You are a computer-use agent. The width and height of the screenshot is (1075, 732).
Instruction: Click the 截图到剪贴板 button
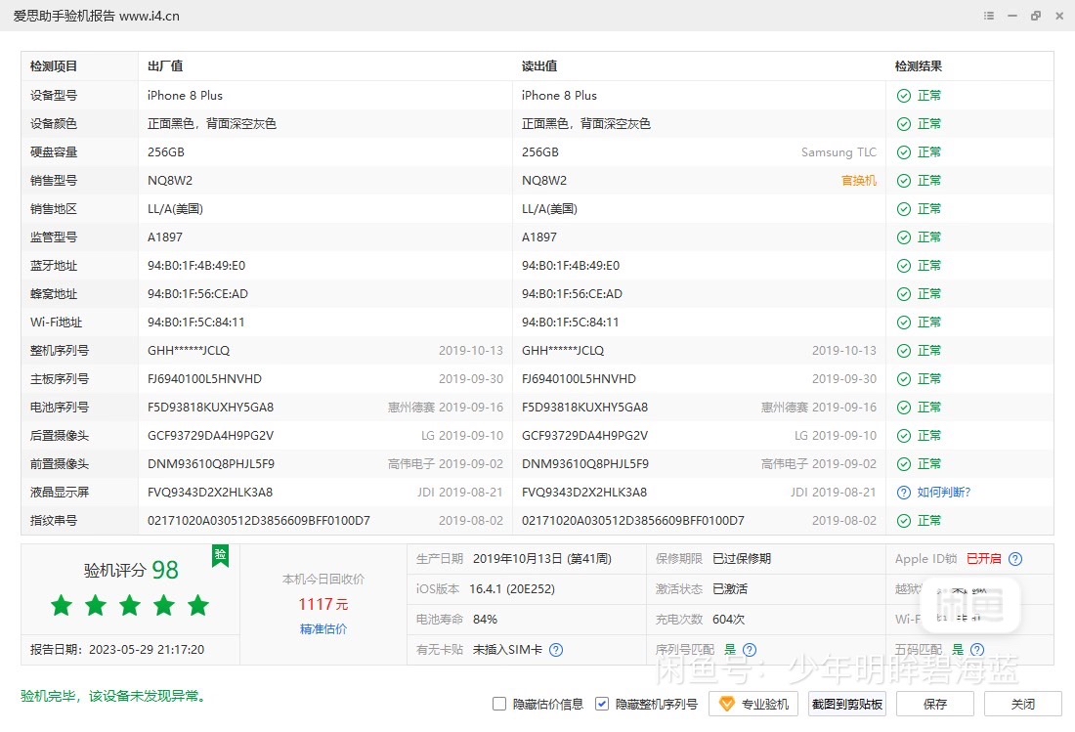[847, 704]
